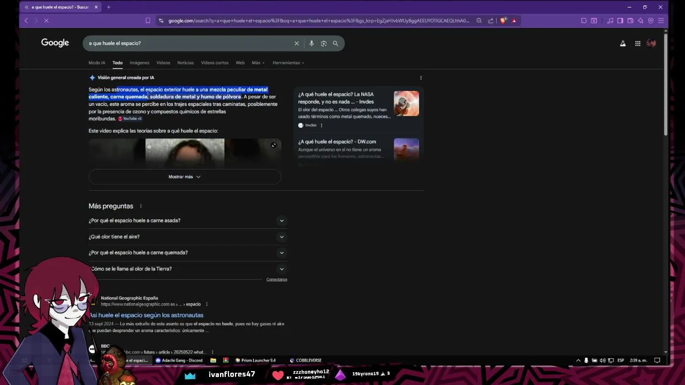Open 'Más preguntas' three-dot menu
Image resolution: width=685 pixels, height=385 pixels.
(x=141, y=206)
